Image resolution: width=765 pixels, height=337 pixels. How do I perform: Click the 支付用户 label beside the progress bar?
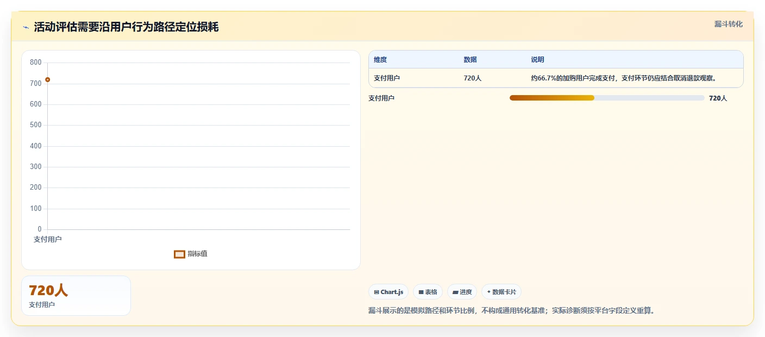point(381,98)
